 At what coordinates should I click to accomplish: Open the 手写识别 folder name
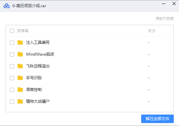click(x=34, y=78)
